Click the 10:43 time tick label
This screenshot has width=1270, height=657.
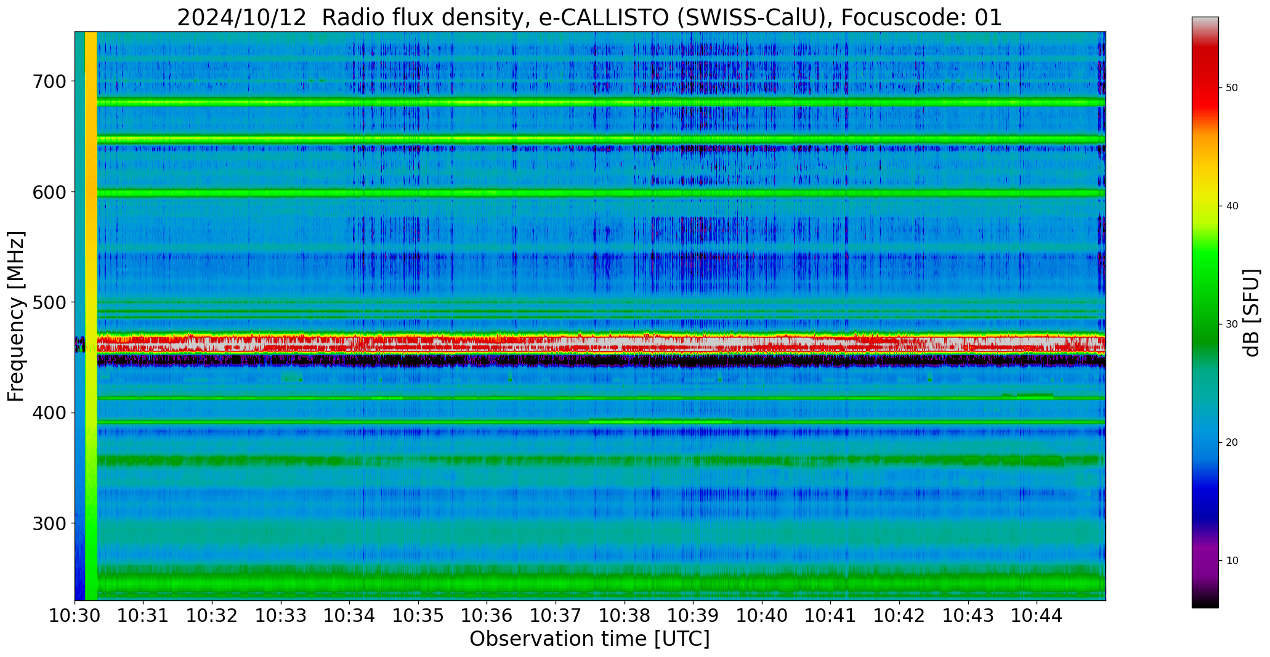pos(968,615)
